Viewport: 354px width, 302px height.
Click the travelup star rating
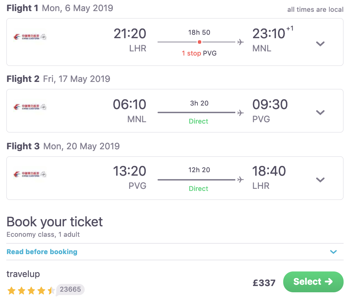tap(31, 291)
